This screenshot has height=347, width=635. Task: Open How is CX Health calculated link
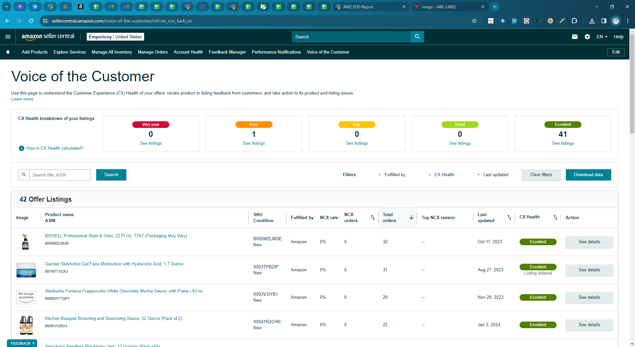[x=55, y=148]
